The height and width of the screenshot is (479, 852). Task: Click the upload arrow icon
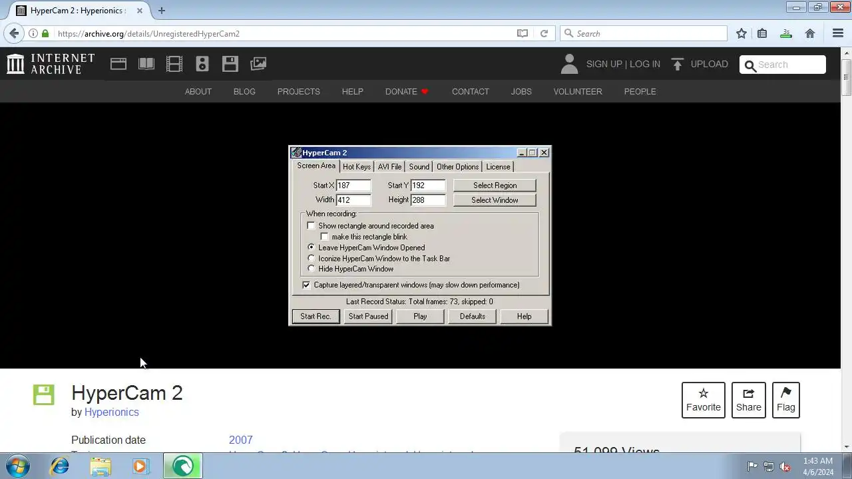coord(678,64)
